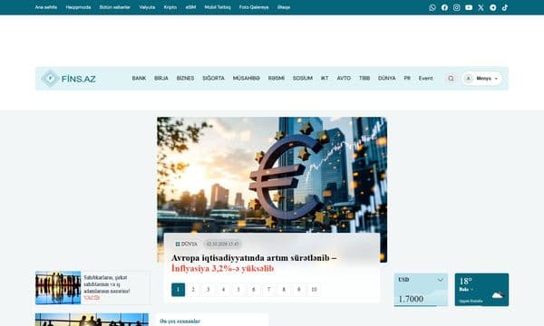Select AVTO in main navigation

(x=344, y=78)
